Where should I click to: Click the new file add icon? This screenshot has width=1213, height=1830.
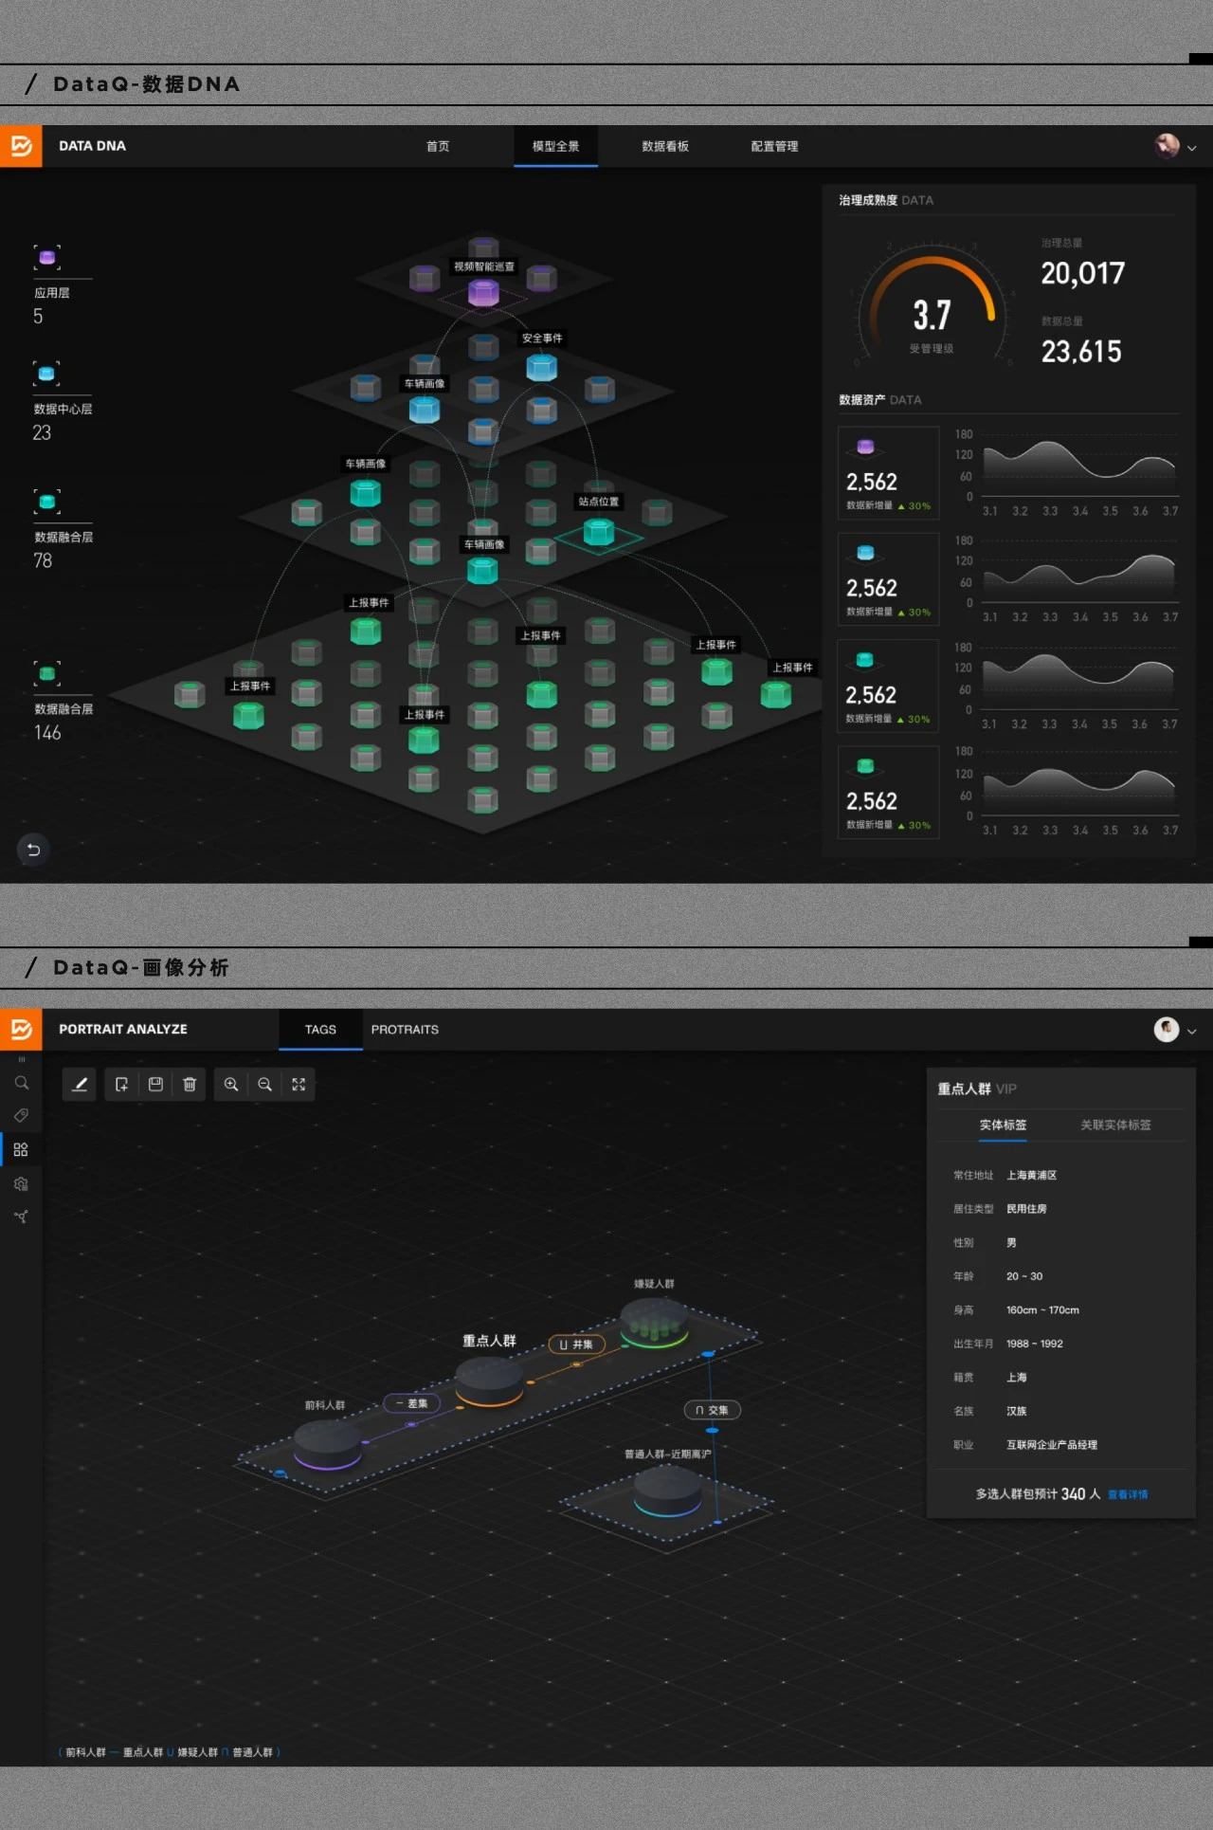click(x=121, y=1085)
